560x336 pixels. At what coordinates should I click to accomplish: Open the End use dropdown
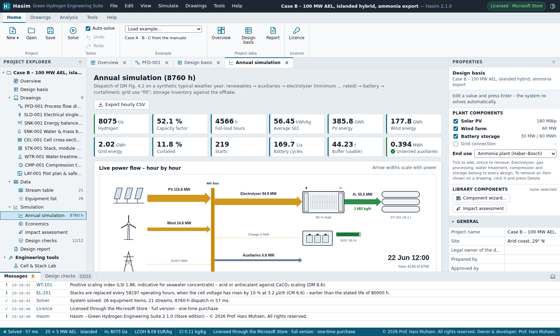[x=515, y=154]
